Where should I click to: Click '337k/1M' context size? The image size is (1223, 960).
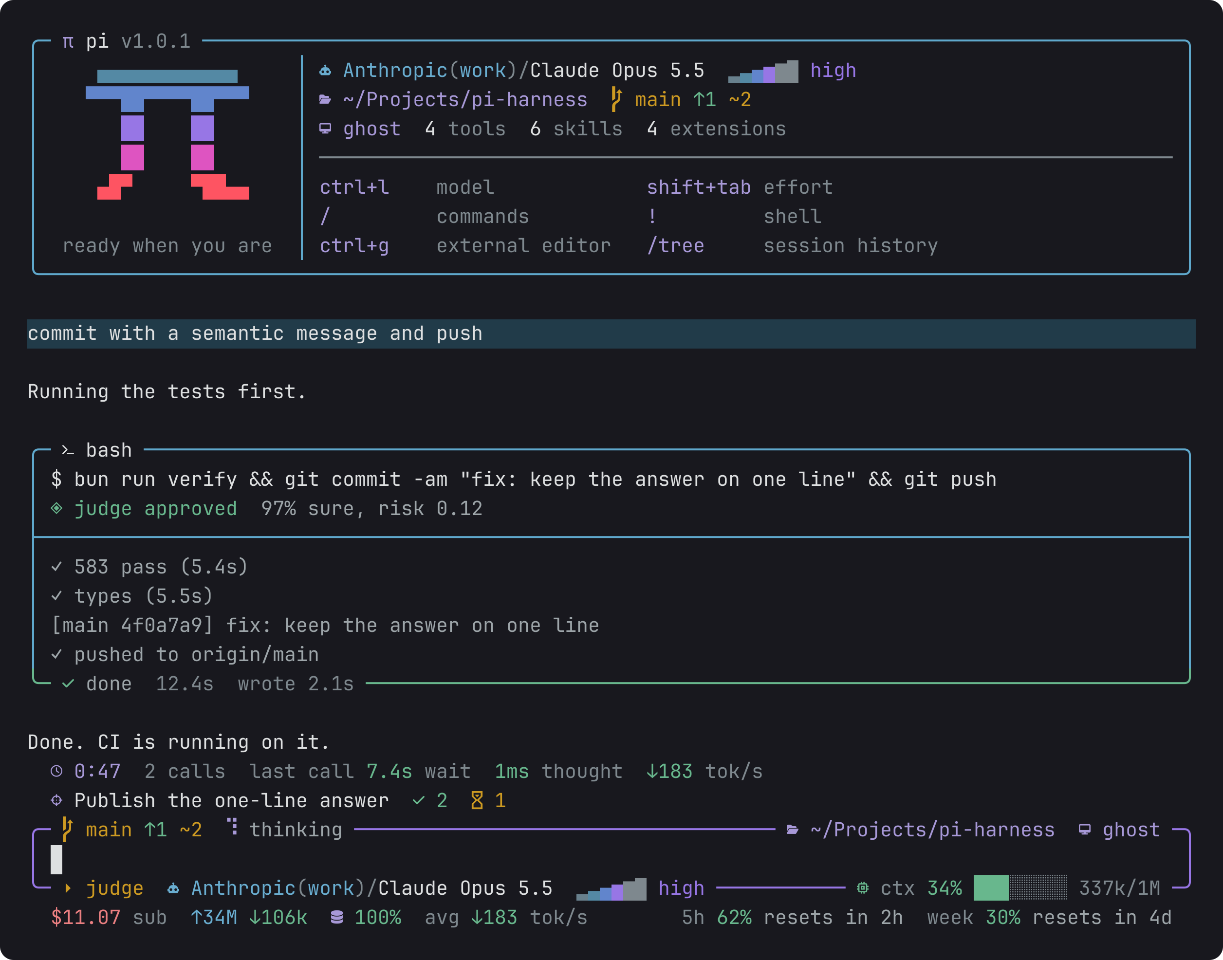[x=1120, y=888]
